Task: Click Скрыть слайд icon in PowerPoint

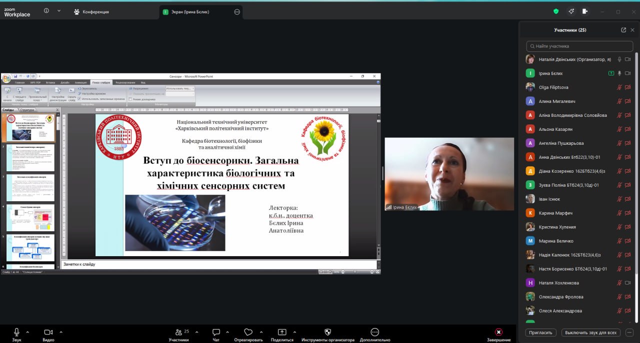Action: point(71,91)
